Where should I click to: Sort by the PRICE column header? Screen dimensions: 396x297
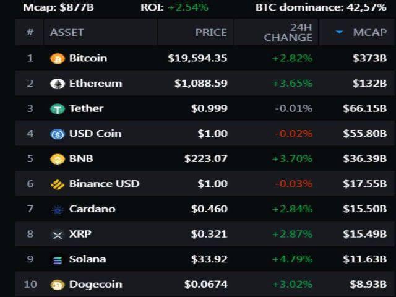(x=211, y=32)
